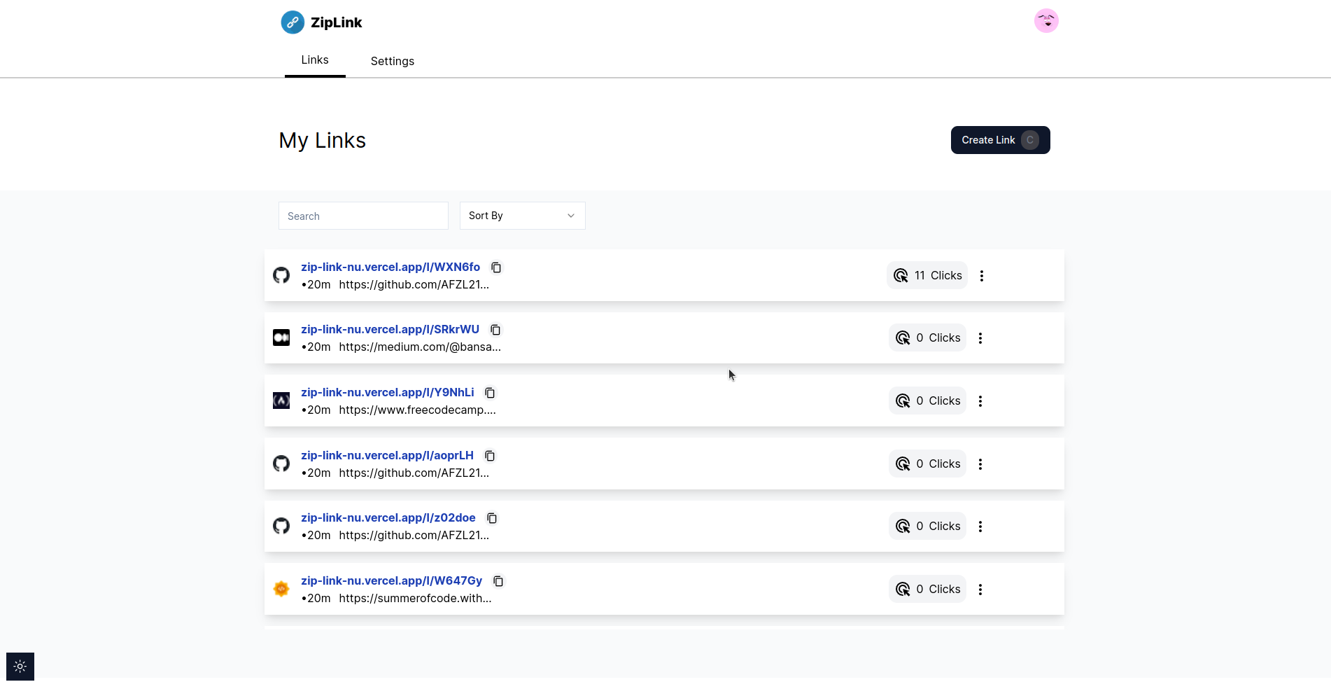Expand the Sort By dropdown

(x=522, y=216)
